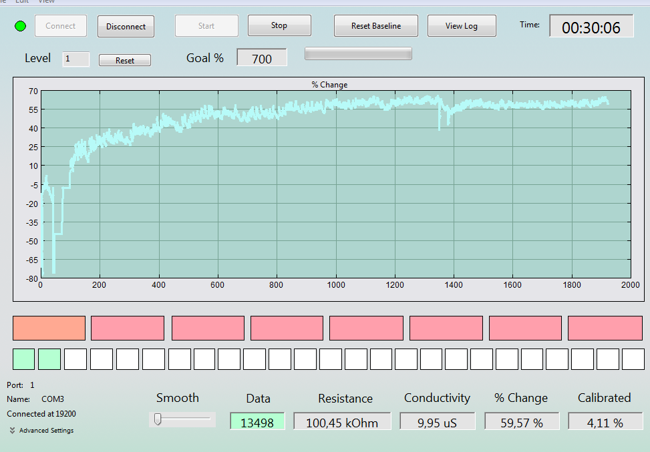Screen dimensions: 650x452
Task: Click the green Data value box
Action: (257, 421)
